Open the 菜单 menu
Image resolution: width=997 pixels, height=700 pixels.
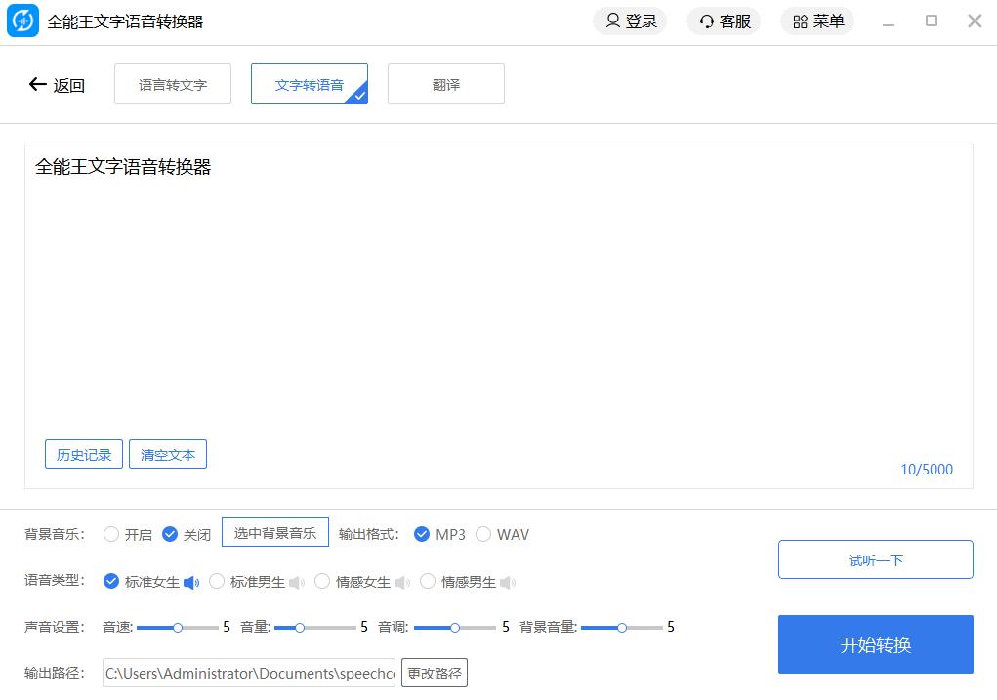click(x=817, y=21)
